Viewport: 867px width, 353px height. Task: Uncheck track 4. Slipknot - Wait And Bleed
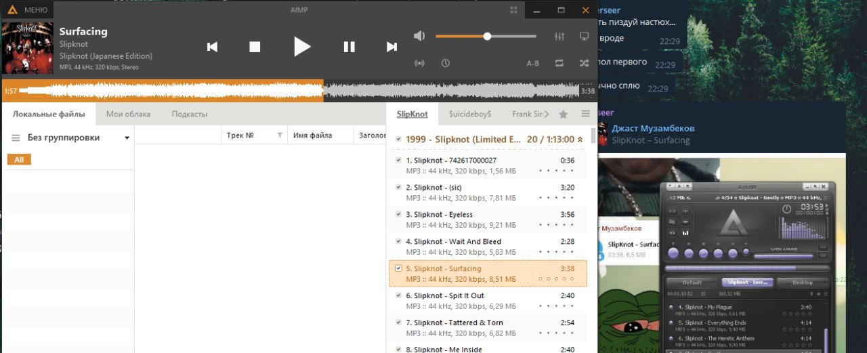point(398,241)
